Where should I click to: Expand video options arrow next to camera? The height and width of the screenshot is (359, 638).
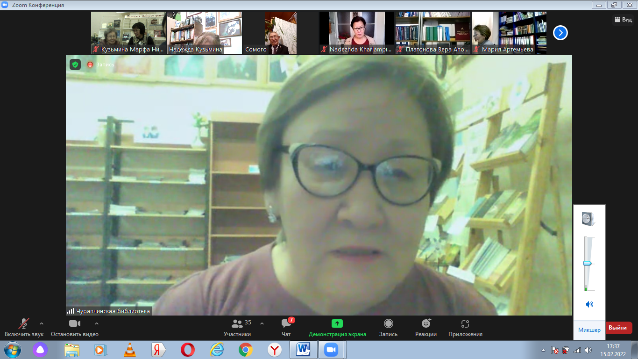point(97,323)
